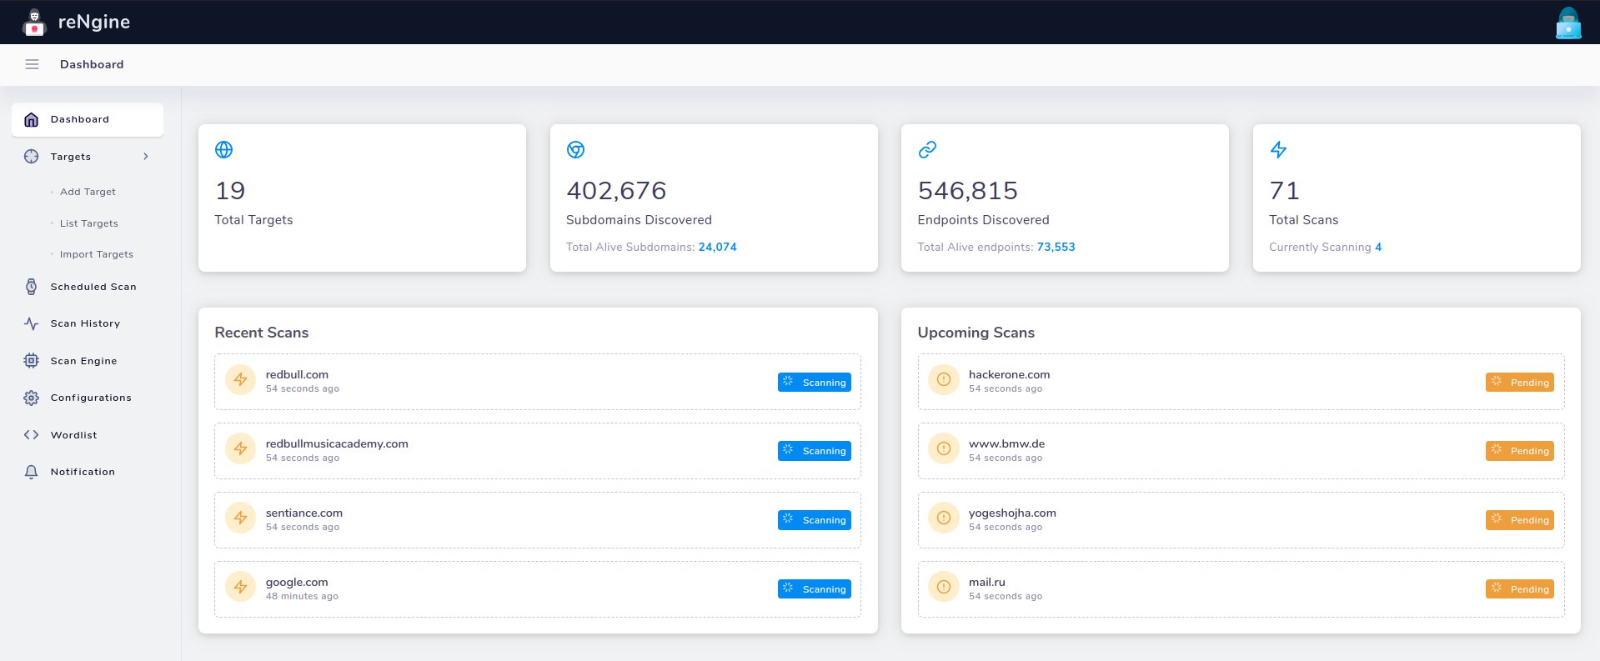Click the alert icon beside www.bmw.de
This screenshot has height=661, width=1600.
point(943,449)
